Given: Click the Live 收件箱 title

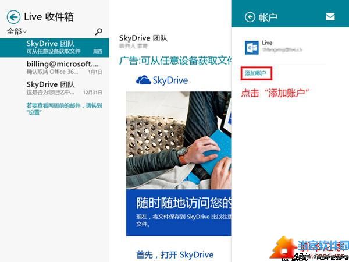Looking at the screenshot, I should (x=49, y=17).
